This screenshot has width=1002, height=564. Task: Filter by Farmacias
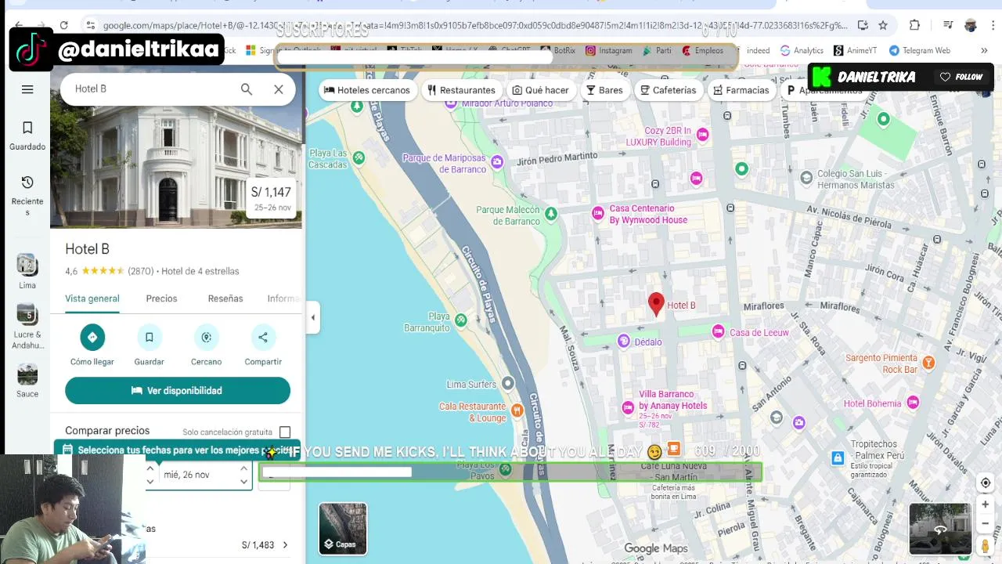pos(741,90)
